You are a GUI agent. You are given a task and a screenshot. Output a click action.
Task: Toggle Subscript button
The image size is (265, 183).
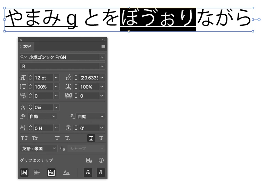(67, 138)
